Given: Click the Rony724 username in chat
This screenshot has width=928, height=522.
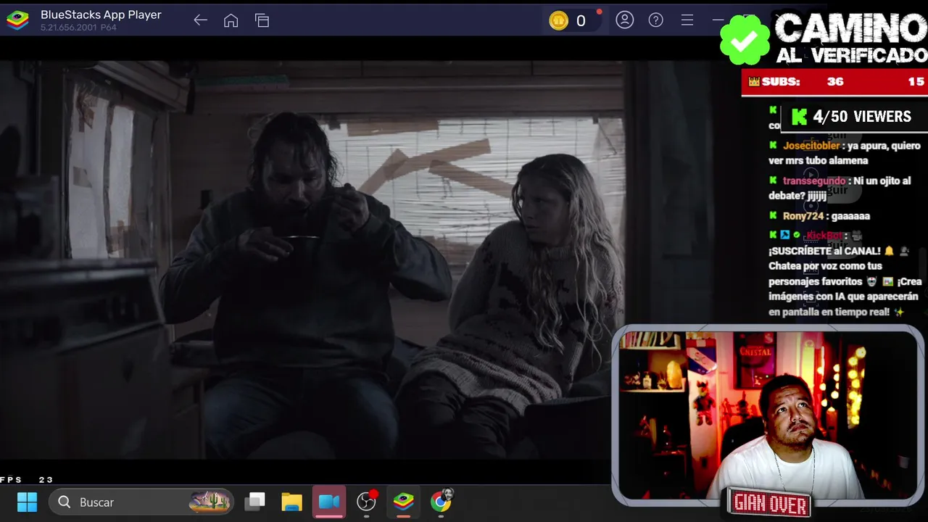Looking at the screenshot, I should pyautogui.click(x=803, y=216).
